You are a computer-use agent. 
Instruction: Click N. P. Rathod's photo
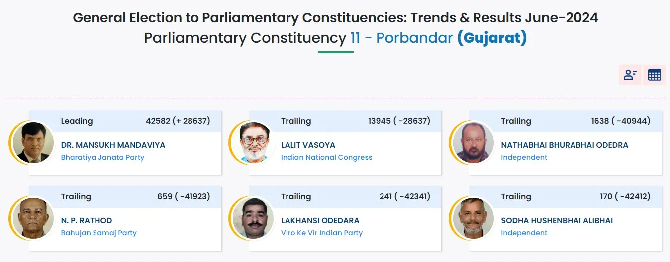(x=32, y=218)
